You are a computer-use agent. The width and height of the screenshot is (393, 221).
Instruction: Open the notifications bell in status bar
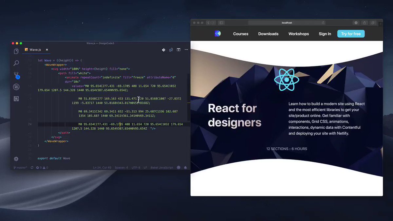pos(185,167)
